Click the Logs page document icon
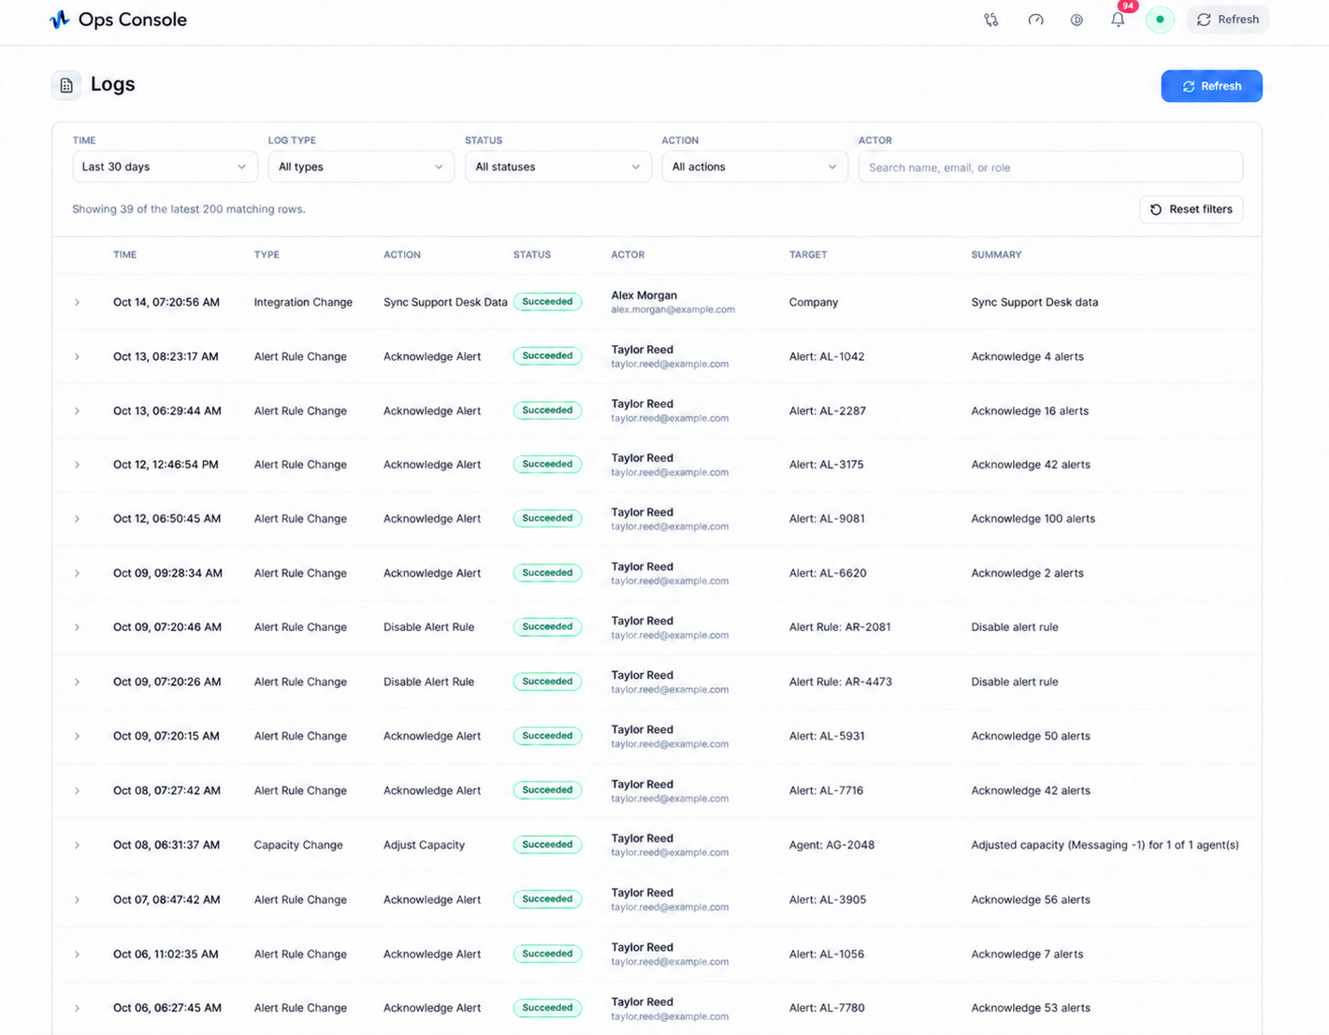Screen dimensions: 1329x1035 point(66,85)
